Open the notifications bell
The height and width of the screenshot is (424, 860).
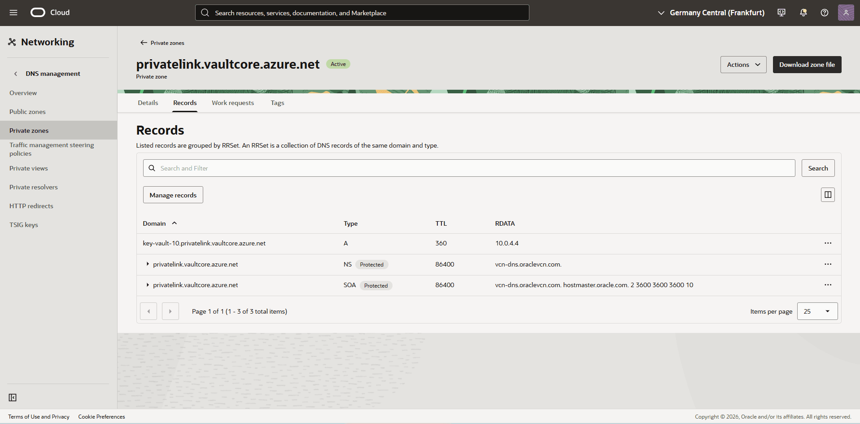pos(803,13)
